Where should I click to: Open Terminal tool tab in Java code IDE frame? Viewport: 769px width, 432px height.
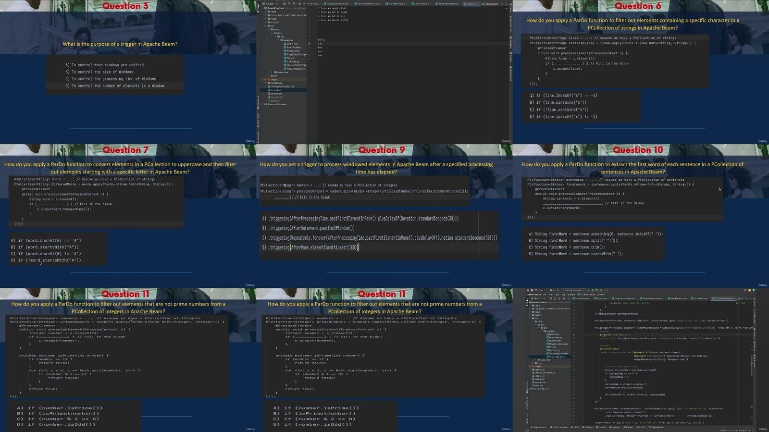click(600, 427)
